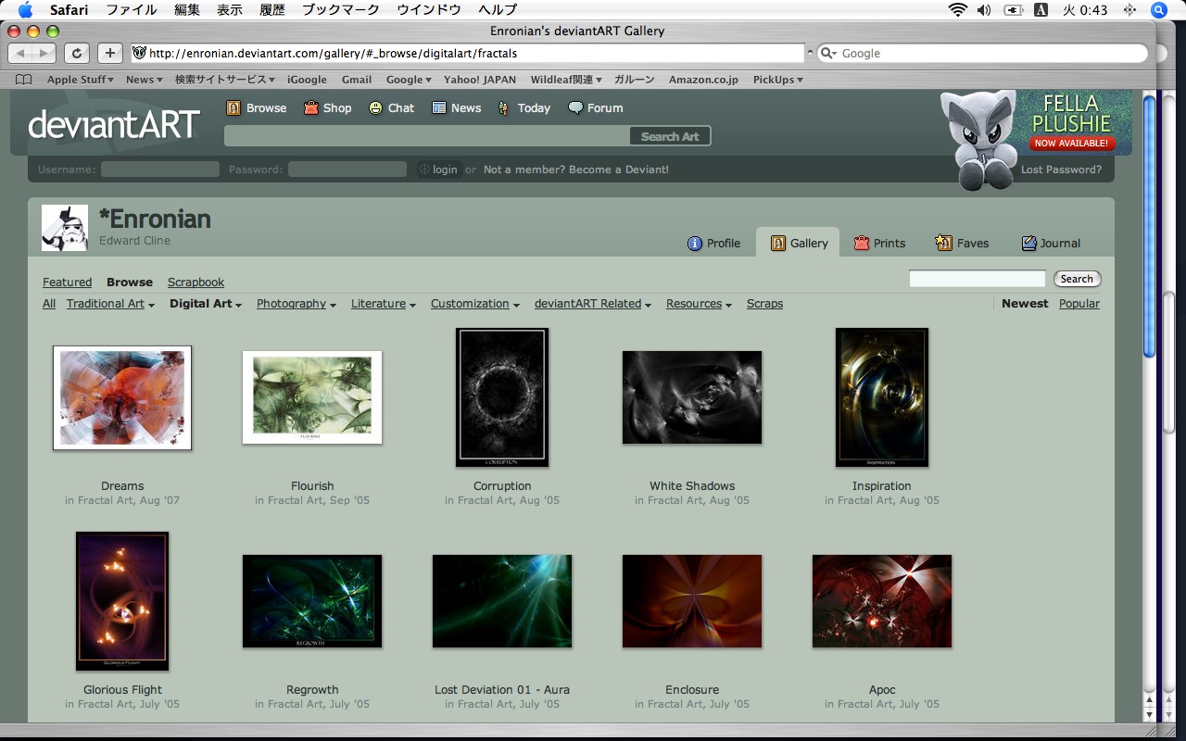Screen dimensions: 1186x741
Task: Open Safari ファイル menu
Action: pos(131,10)
